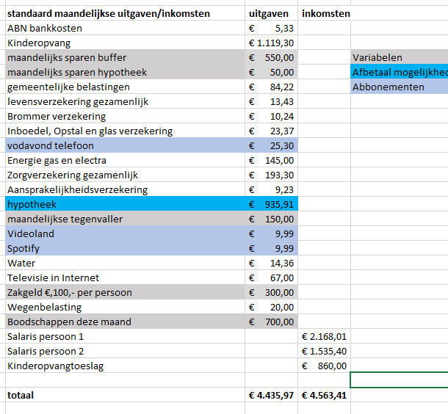
Task: Click the 'Brommer verzekering' cell
Action: point(125,116)
